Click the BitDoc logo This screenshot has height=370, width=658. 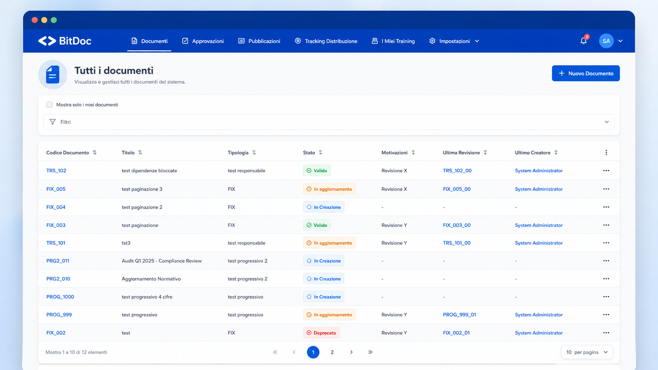(65, 41)
